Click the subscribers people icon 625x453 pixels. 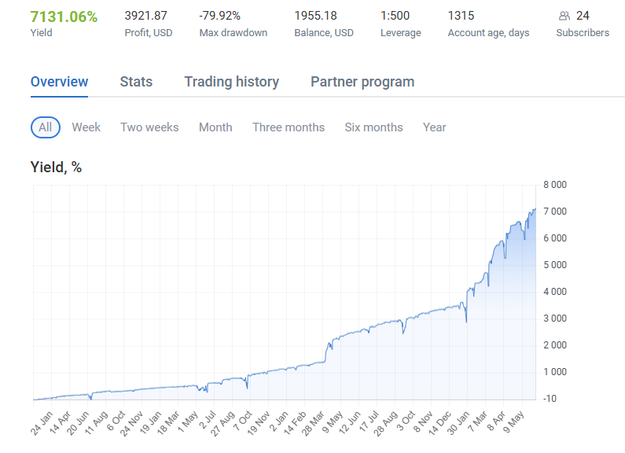pos(564,16)
